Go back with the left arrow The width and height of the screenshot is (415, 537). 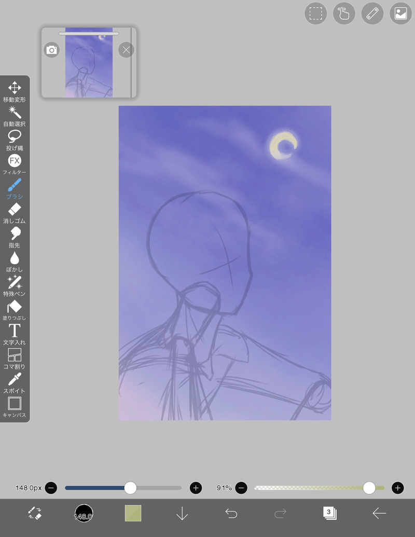379,513
